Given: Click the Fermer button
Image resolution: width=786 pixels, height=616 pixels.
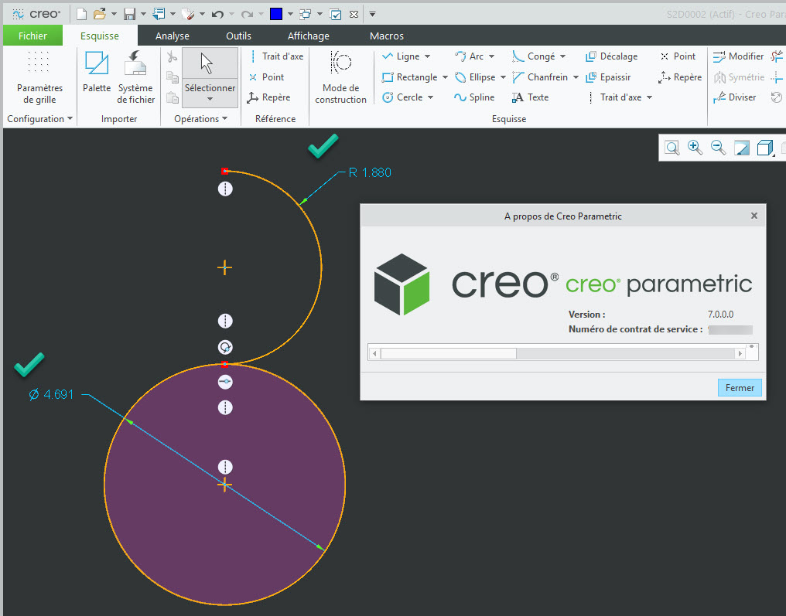Looking at the screenshot, I should [x=739, y=388].
